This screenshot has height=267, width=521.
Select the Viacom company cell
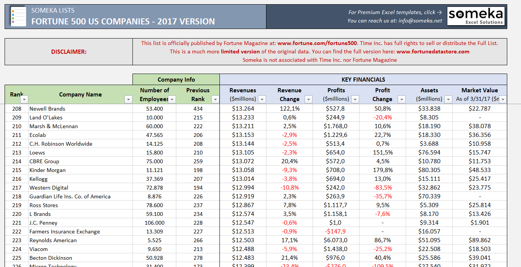pos(81,249)
